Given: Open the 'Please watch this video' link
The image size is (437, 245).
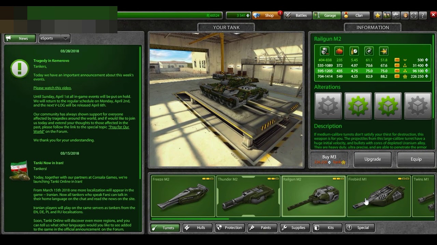Looking at the screenshot, I should coord(52,88).
